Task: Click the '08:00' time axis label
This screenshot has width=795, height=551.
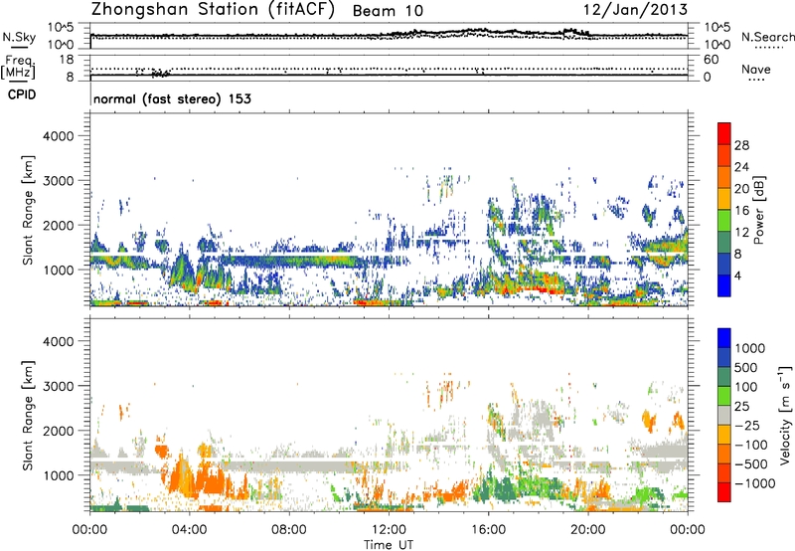Action: coord(289,530)
